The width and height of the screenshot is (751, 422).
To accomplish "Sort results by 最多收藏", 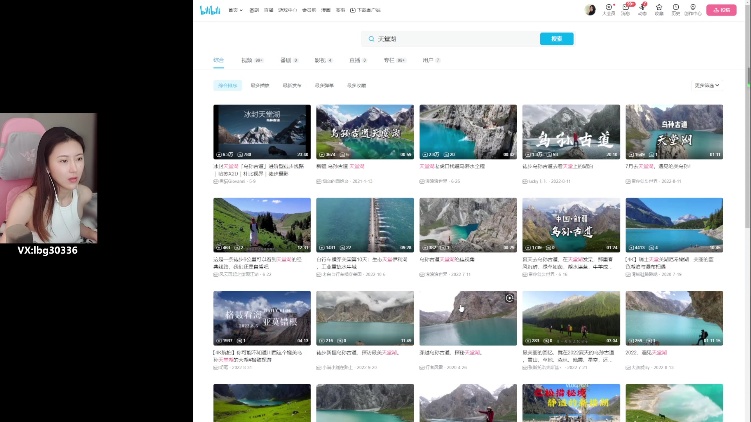I will tap(356, 86).
